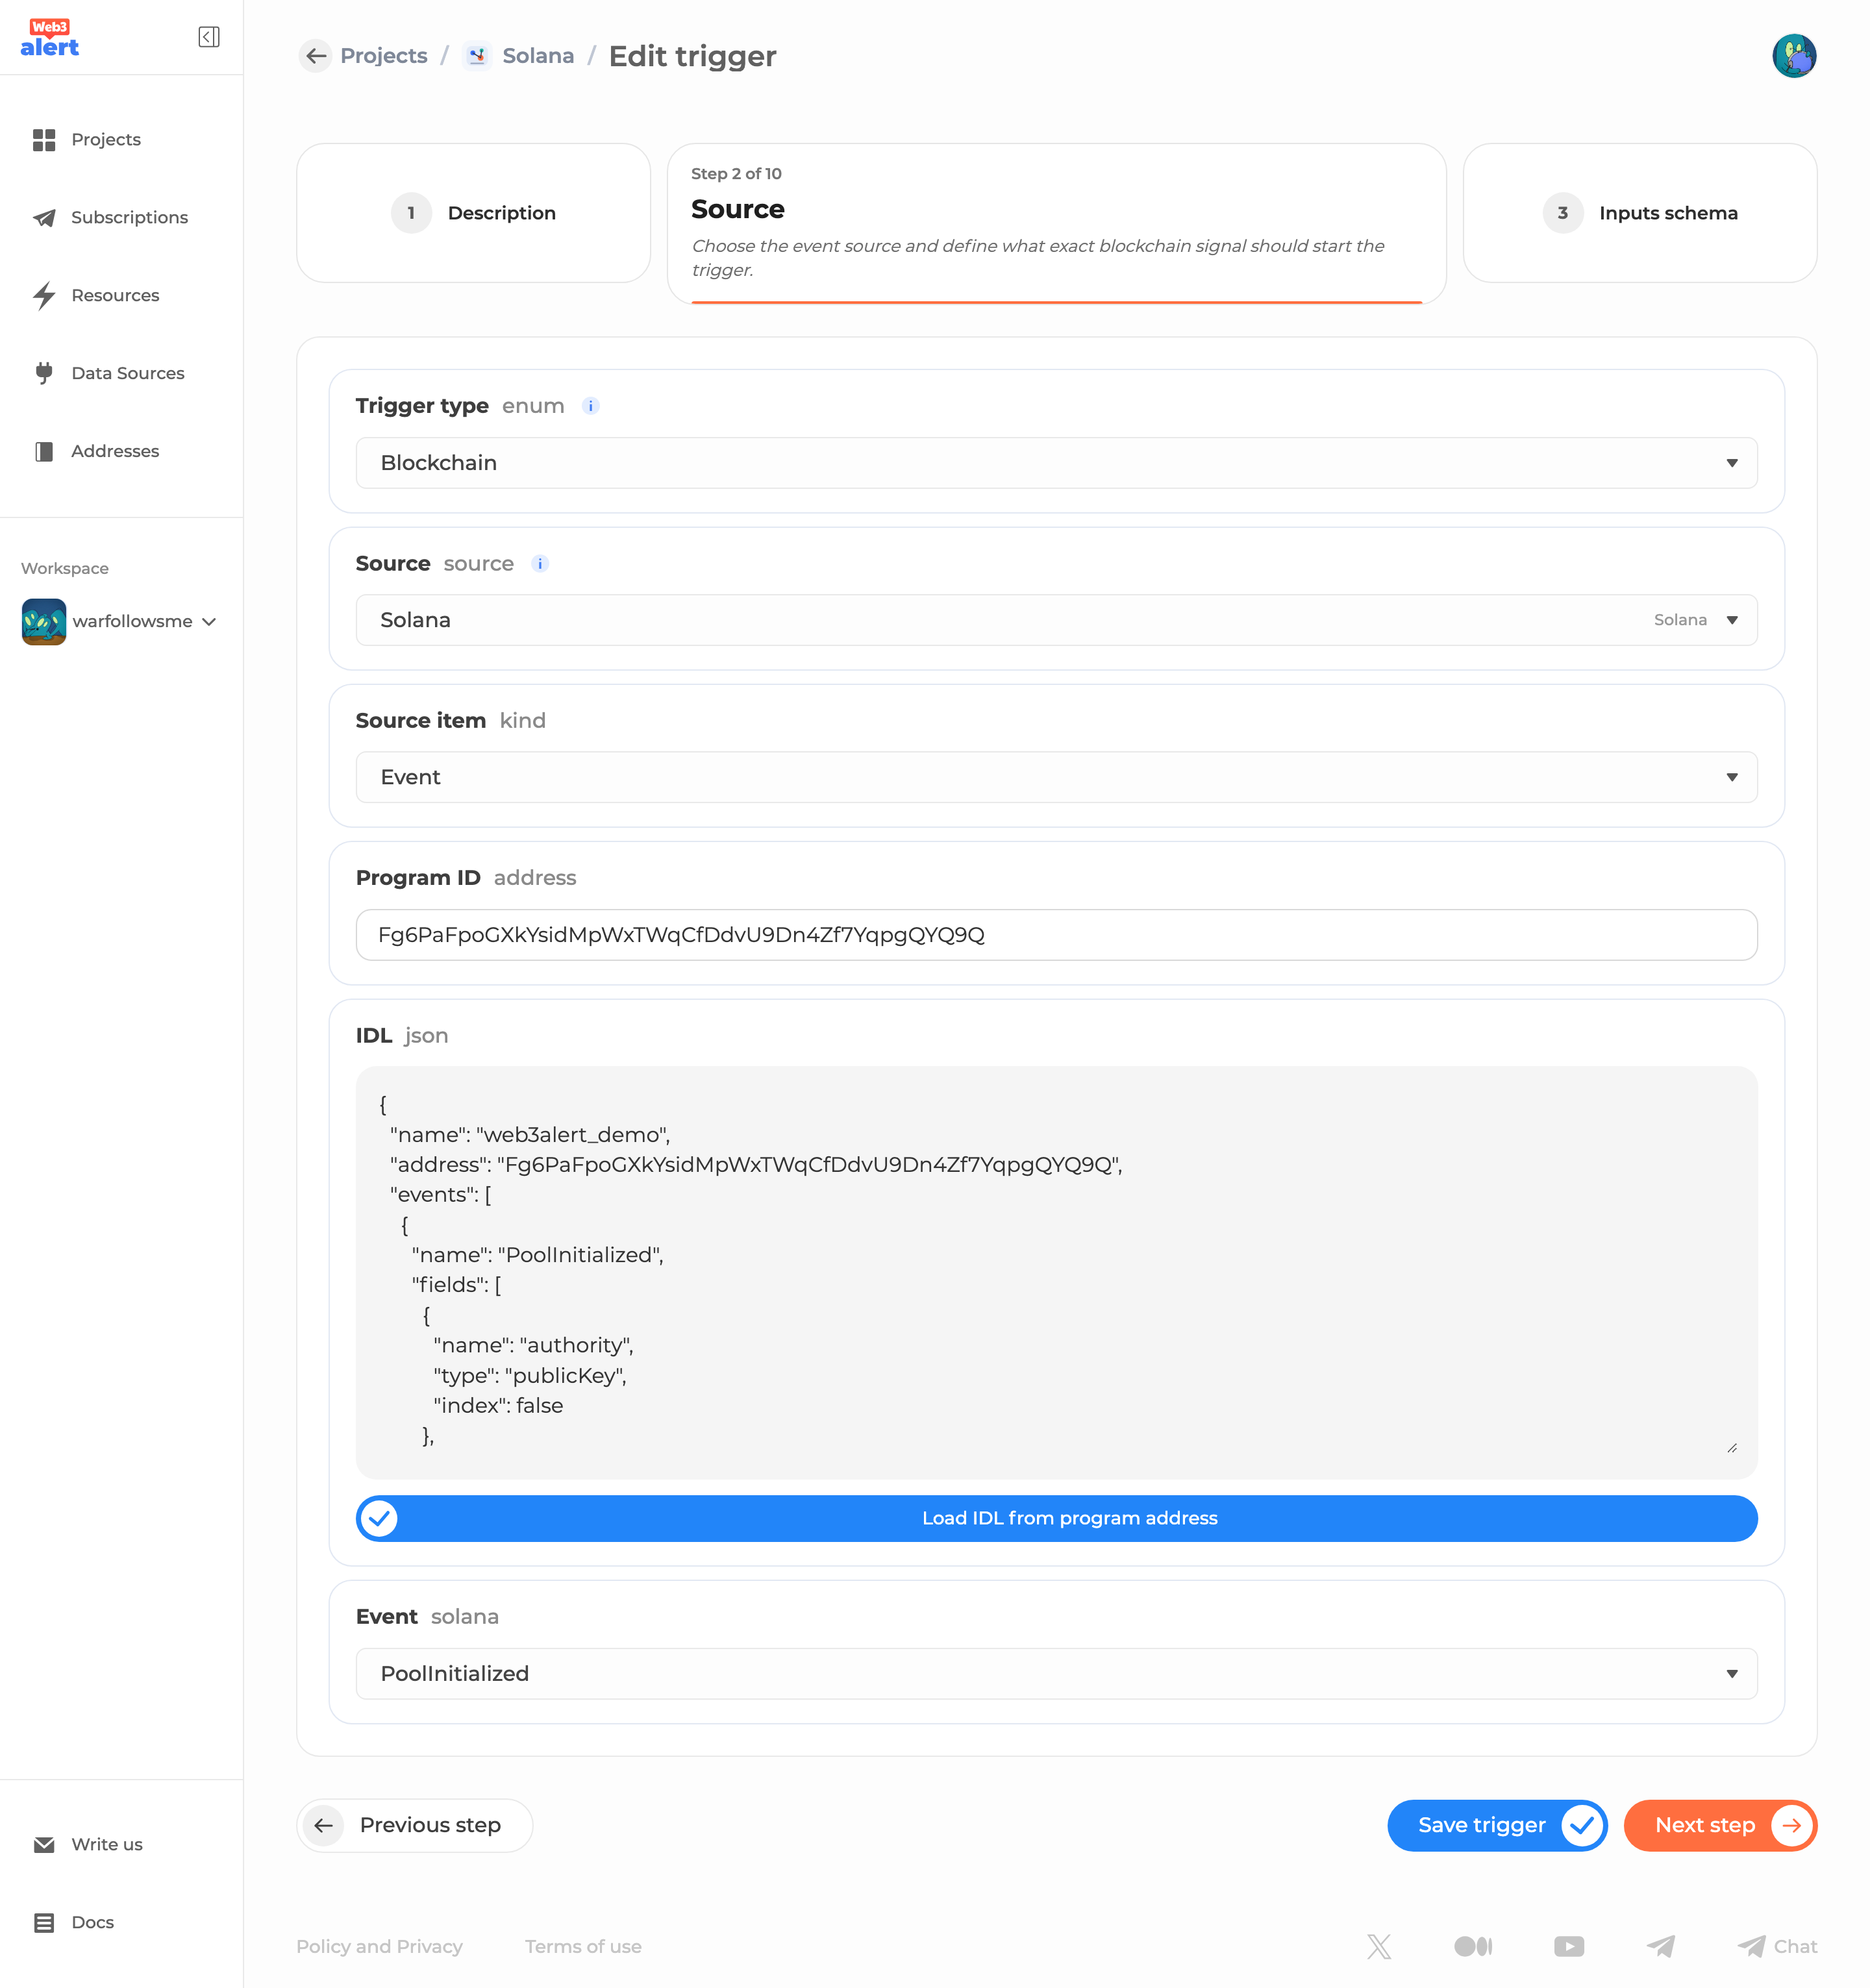Go to step 1 Description tab
1870x1988 pixels.
[473, 213]
